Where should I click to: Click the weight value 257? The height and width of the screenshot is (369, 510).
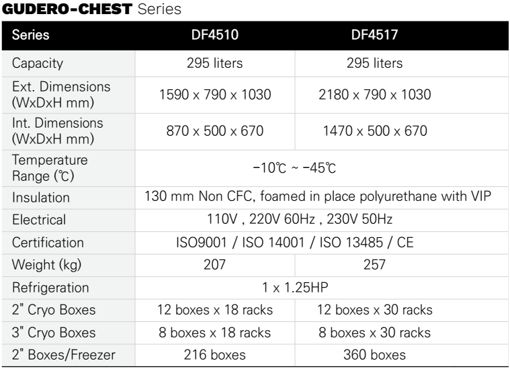click(375, 265)
